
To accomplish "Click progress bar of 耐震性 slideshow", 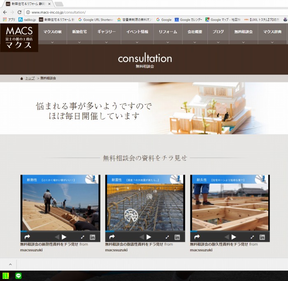I will [x=145, y=231].
